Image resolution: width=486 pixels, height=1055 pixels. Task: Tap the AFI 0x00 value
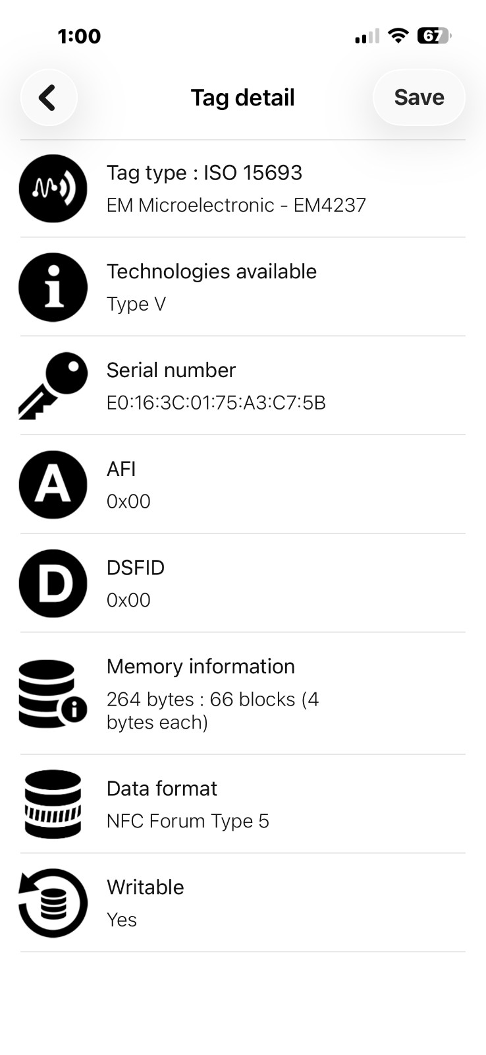(x=128, y=501)
